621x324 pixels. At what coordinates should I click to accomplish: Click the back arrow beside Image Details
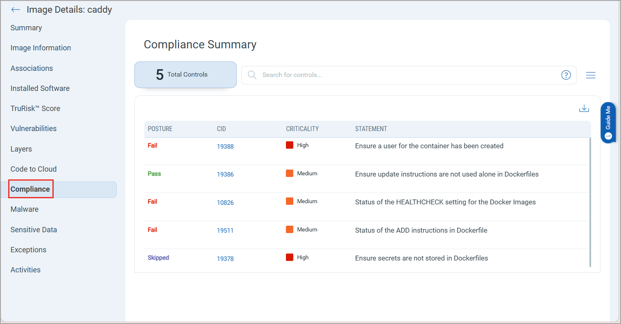[x=16, y=10]
